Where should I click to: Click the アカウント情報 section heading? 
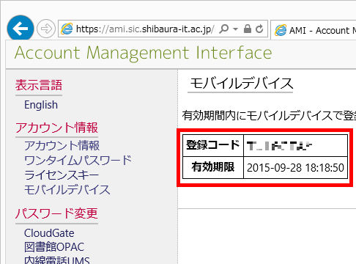56,128
